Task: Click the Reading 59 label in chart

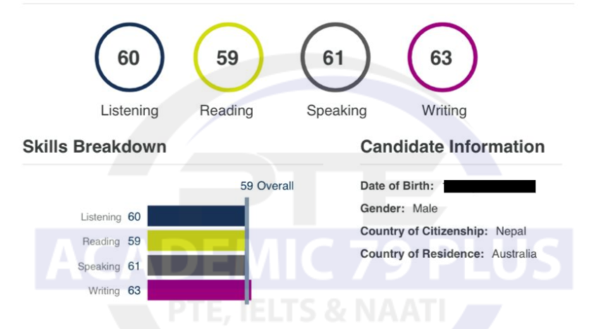Action: click(x=111, y=242)
